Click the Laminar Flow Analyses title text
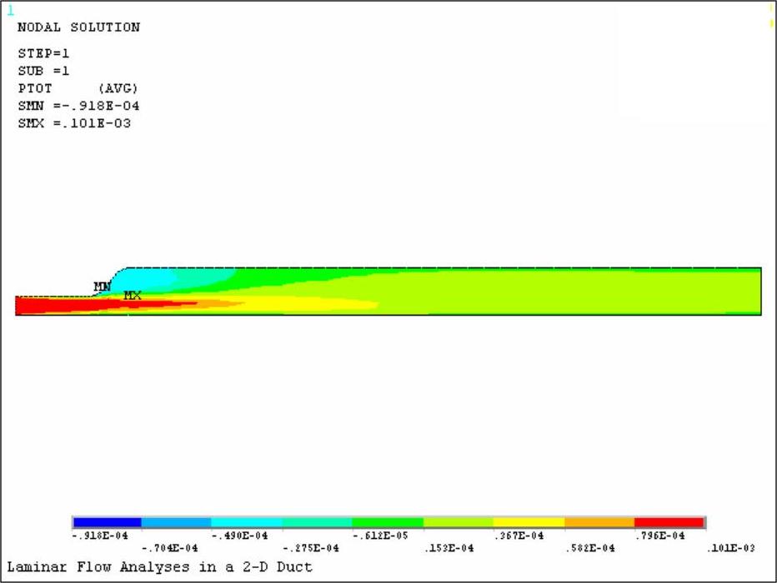The height and width of the screenshot is (583, 777). pyautogui.click(x=159, y=566)
